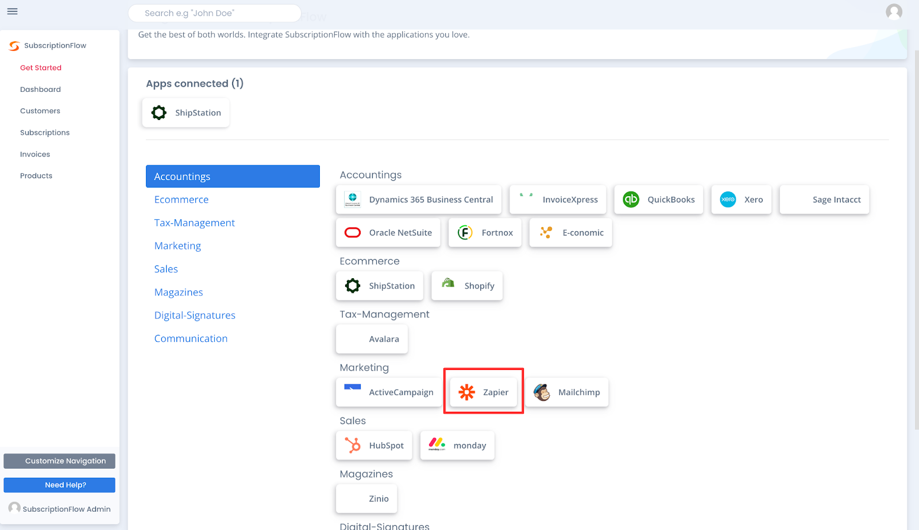Click the Oracle NetSuite red oval icon
The height and width of the screenshot is (530, 919).
coord(353,232)
